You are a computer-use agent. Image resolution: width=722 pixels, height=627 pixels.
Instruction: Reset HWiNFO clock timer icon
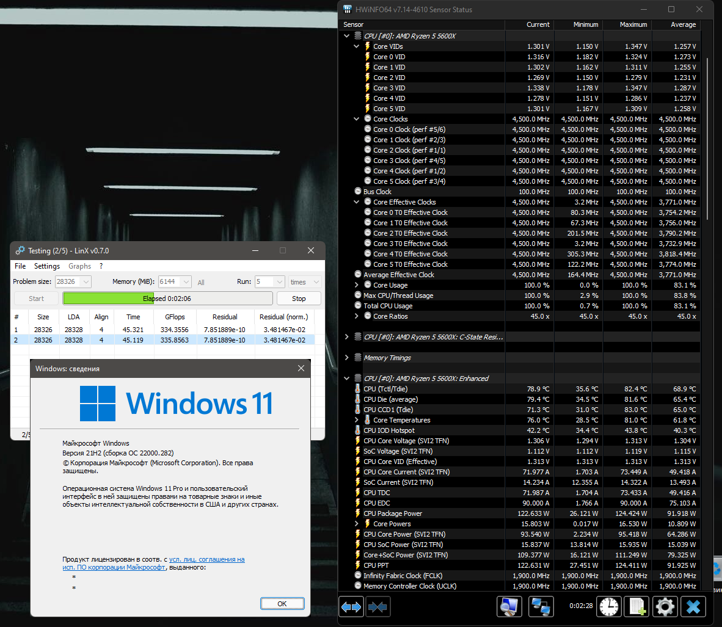pyautogui.click(x=609, y=607)
